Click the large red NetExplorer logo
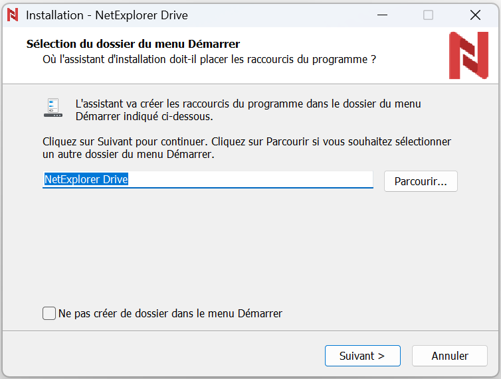 tap(468, 56)
